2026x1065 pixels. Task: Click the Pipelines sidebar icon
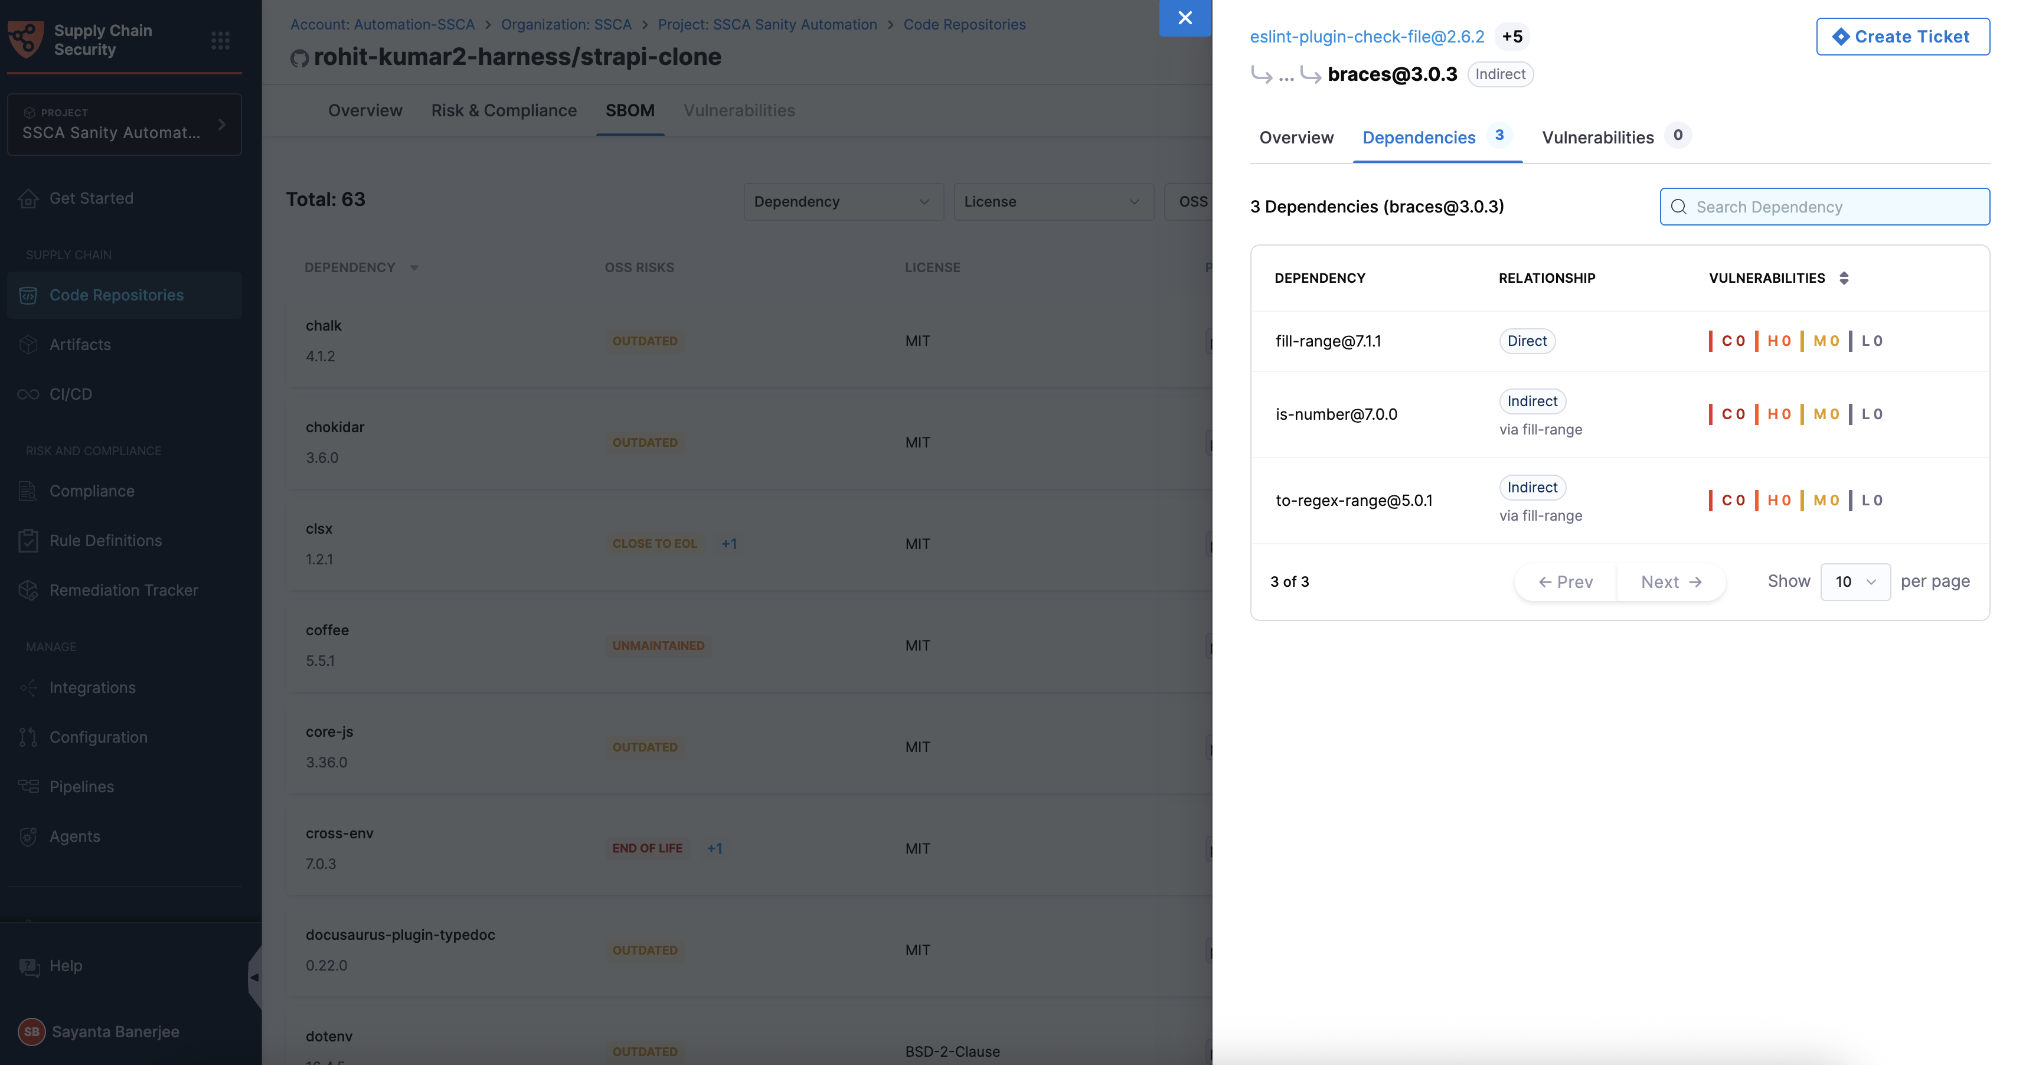[28, 786]
